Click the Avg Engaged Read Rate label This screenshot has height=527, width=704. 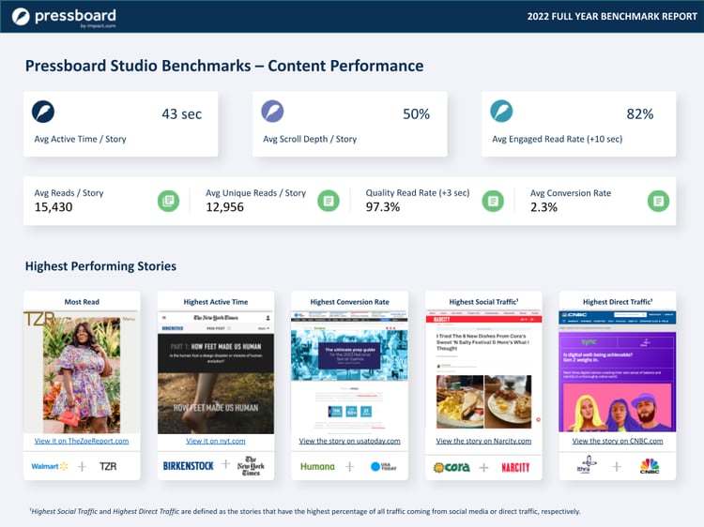click(x=558, y=139)
